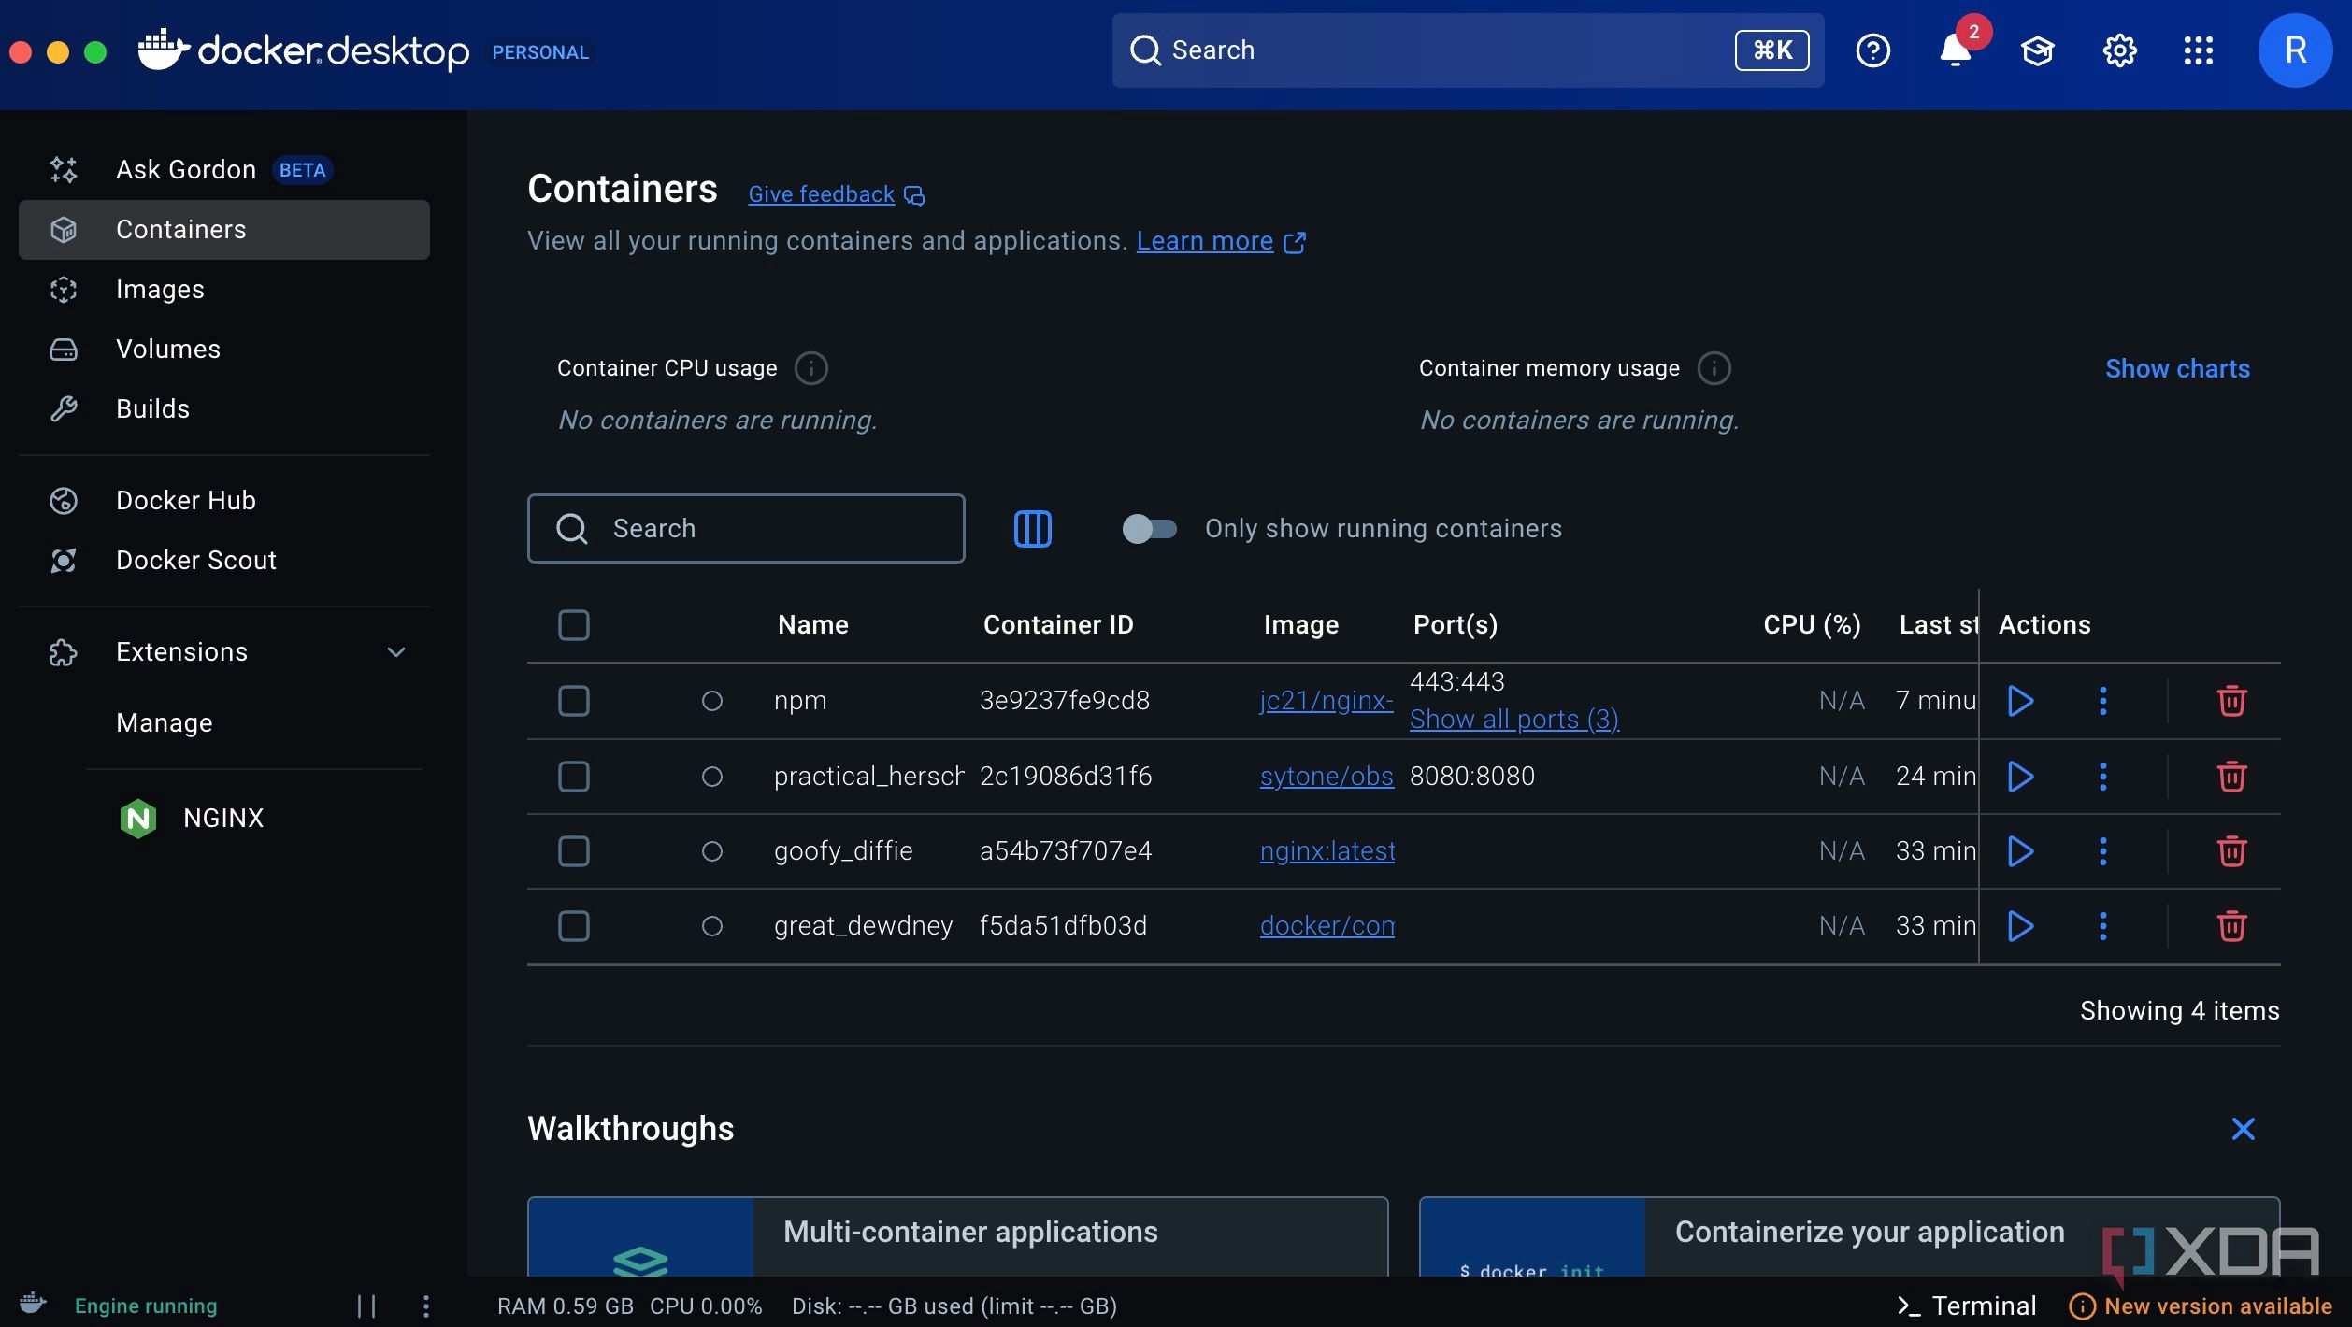The height and width of the screenshot is (1327, 2352).
Task: Select the practical_hersch container checkbox
Action: tap(573, 777)
